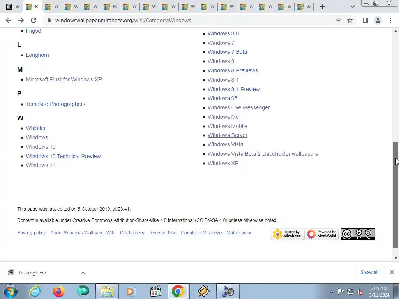Image resolution: width=399 pixels, height=299 pixels.
Task: Open the Windows 7 Beta link
Action: click(x=227, y=52)
